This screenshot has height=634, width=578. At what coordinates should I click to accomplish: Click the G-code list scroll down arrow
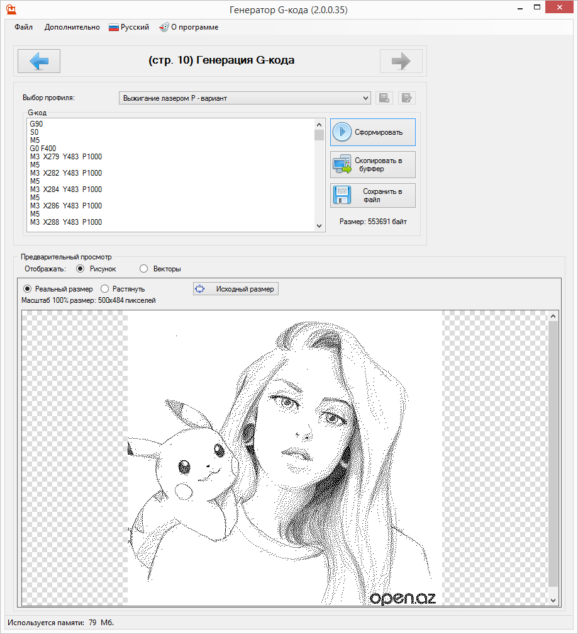[319, 226]
